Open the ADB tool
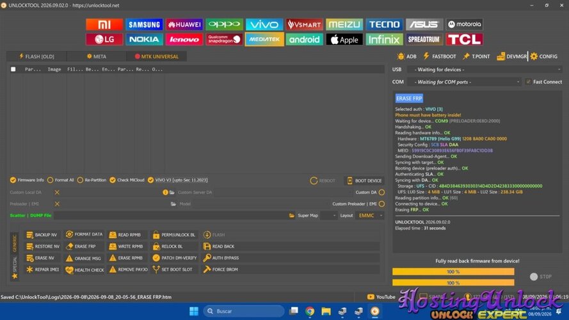569x320 pixels. (x=407, y=56)
